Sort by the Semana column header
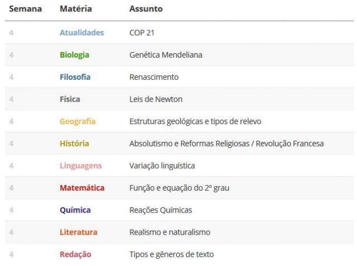 [26, 9]
